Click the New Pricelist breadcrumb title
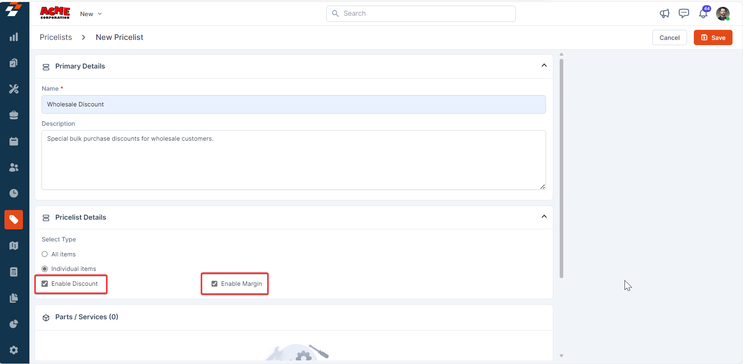This screenshot has height=364, width=743. click(119, 37)
